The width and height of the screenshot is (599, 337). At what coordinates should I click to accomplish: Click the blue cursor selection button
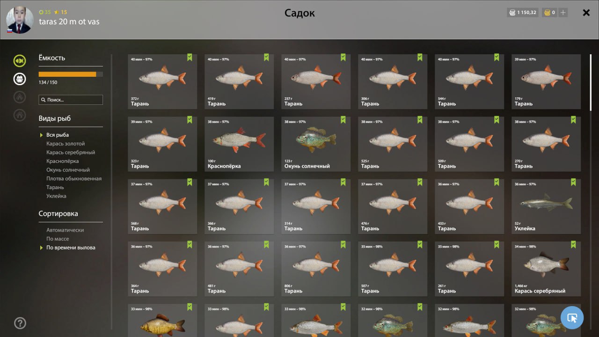pyautogui.click(x=572, y=318)
